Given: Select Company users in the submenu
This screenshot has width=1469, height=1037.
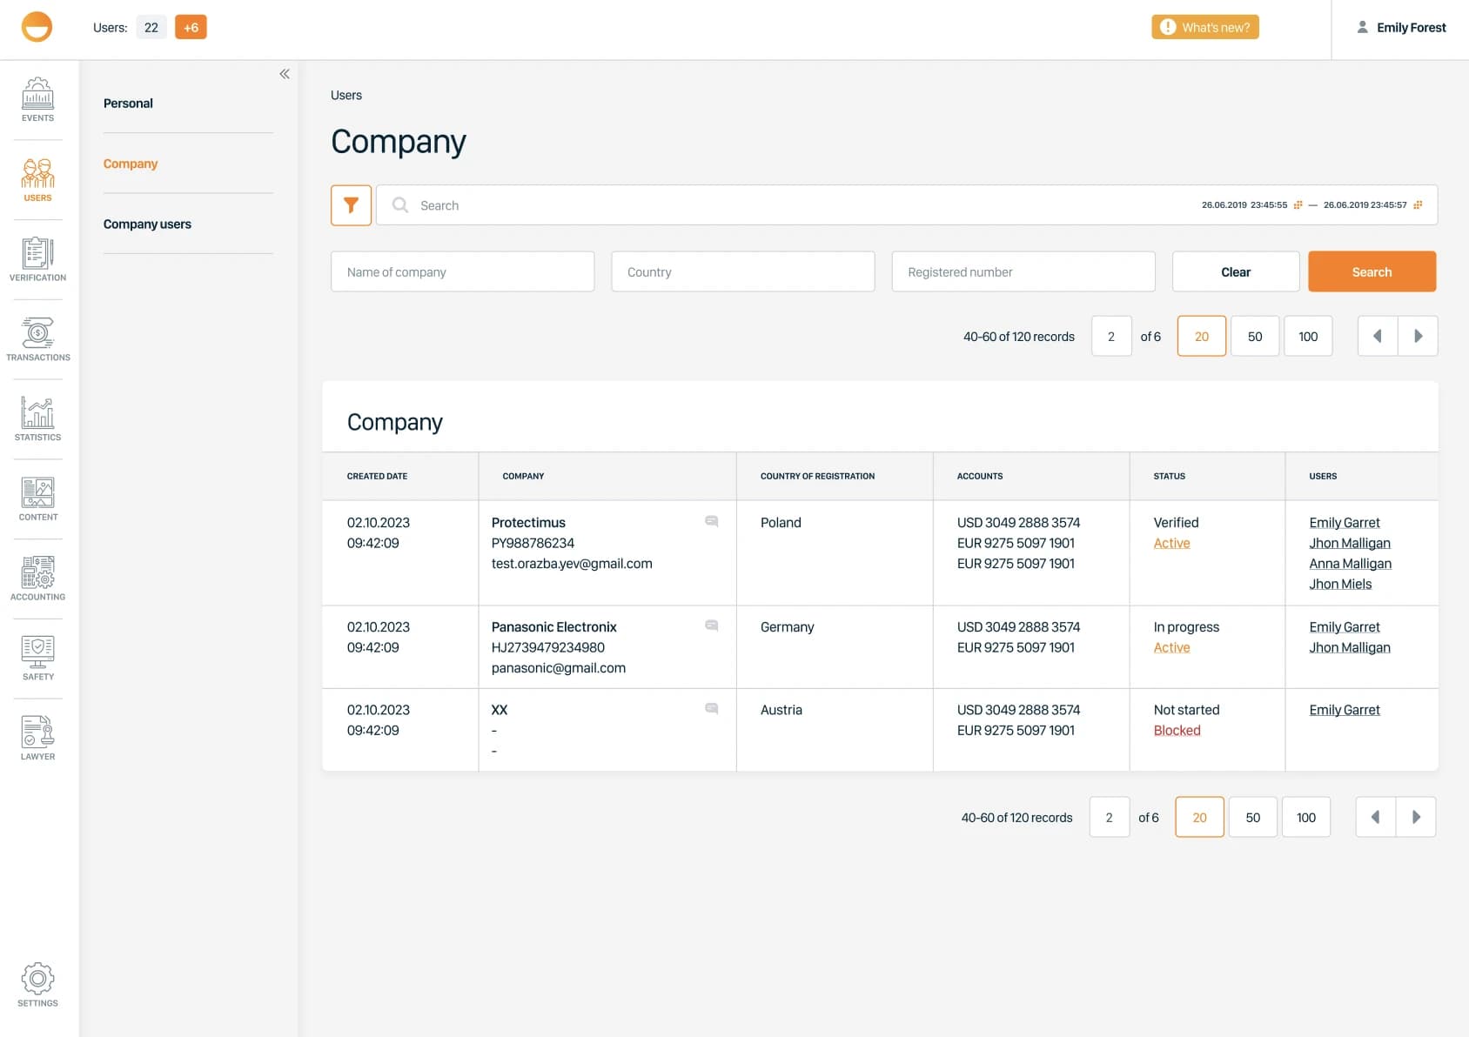Looking at the screenshot, I should coord(147,224).
